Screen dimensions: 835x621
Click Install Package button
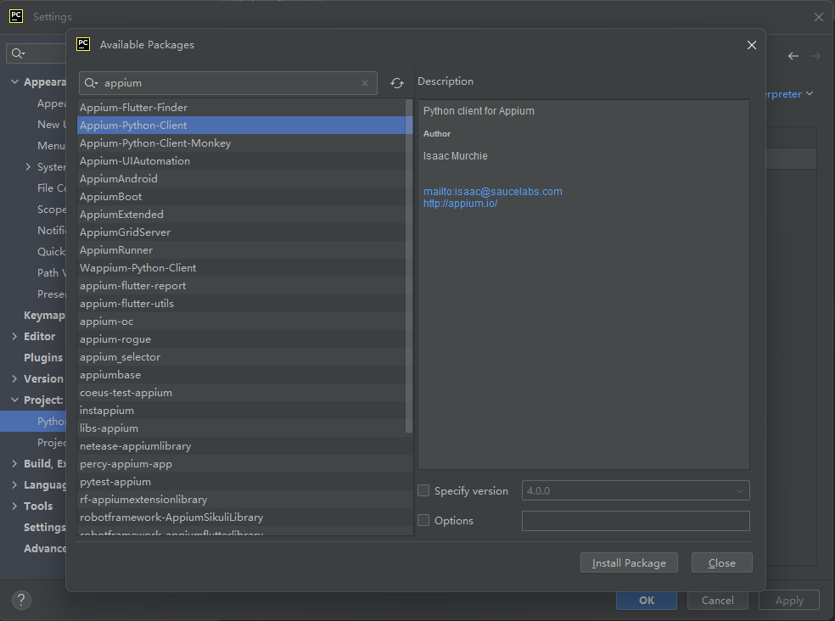[629, 563]
